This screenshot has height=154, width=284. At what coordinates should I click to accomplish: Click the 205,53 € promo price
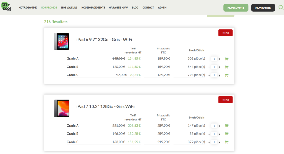coord(134,126)
